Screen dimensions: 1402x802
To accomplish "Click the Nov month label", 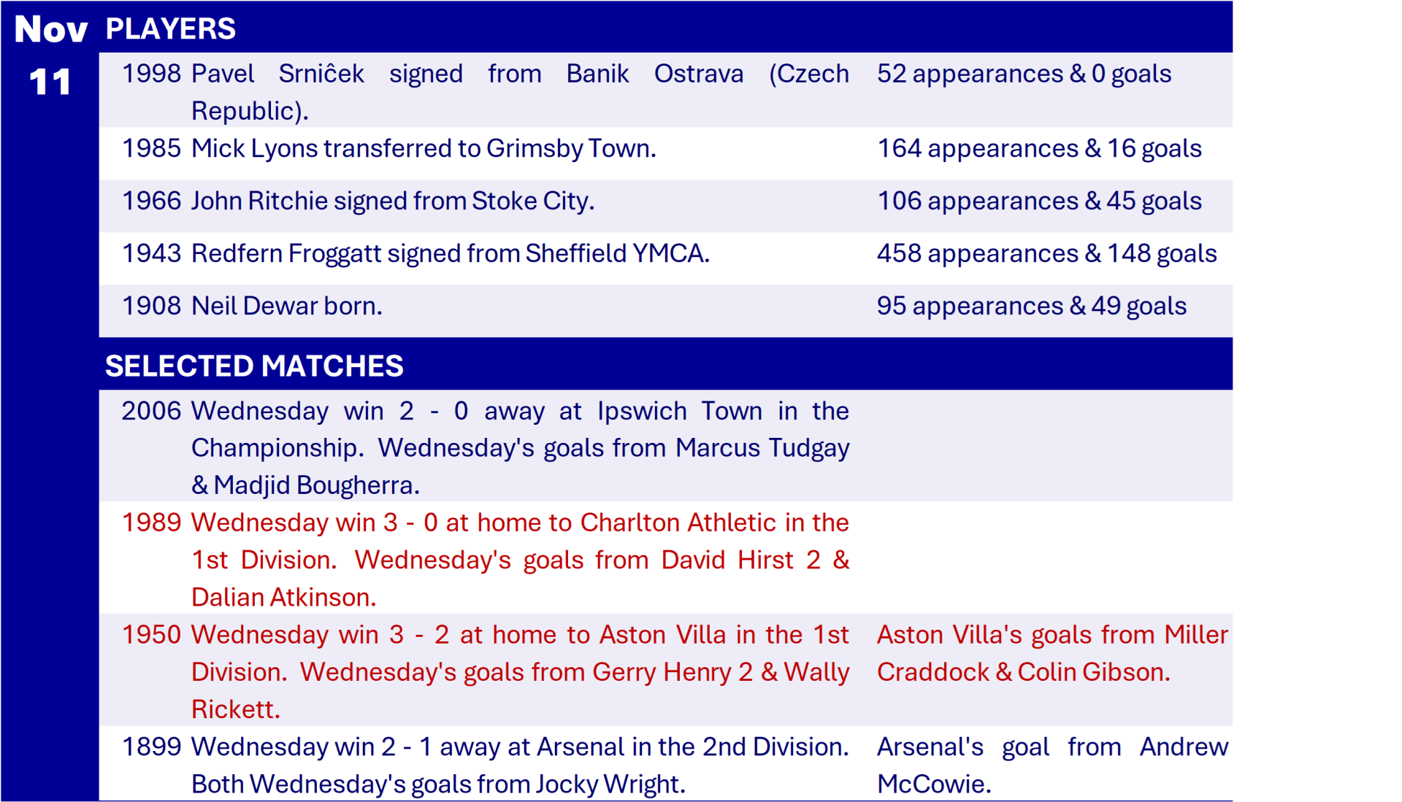I will coord(50,29).
